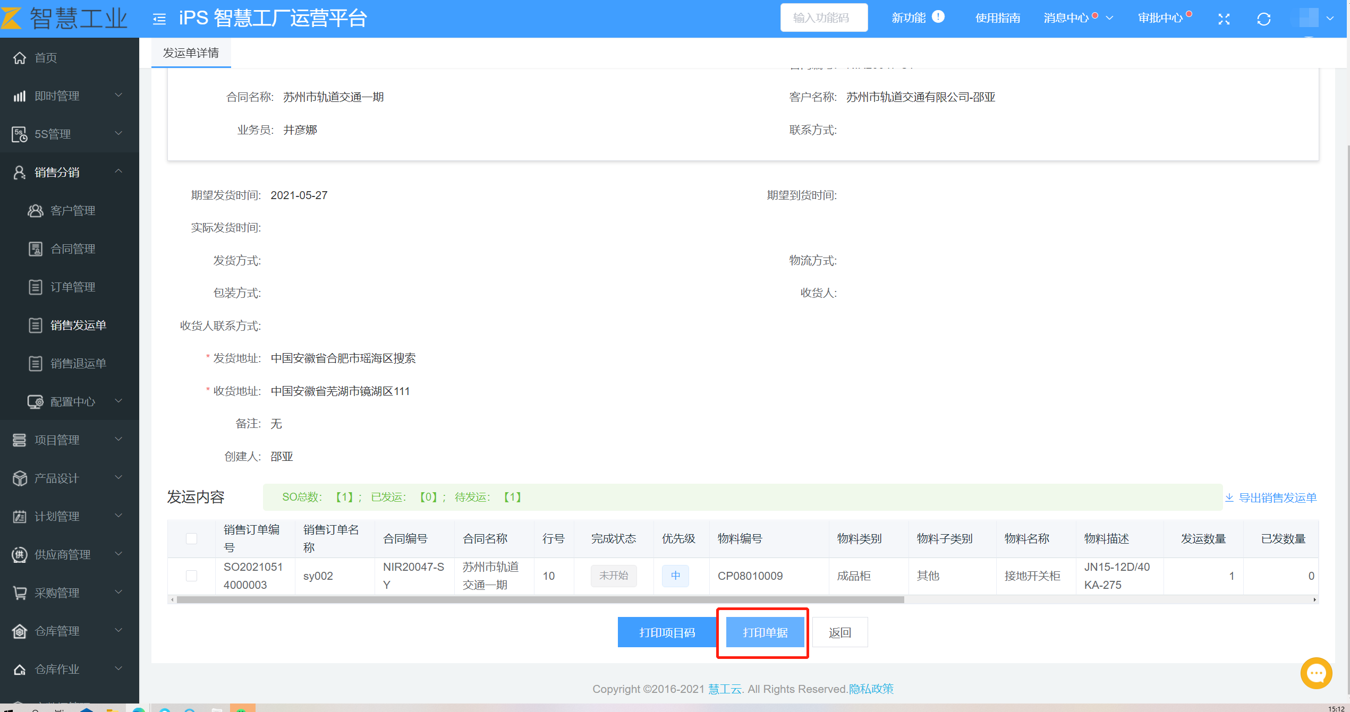
Task: Click the download icon for 导出销售发运单
Action: click(x=1229, y=497)
